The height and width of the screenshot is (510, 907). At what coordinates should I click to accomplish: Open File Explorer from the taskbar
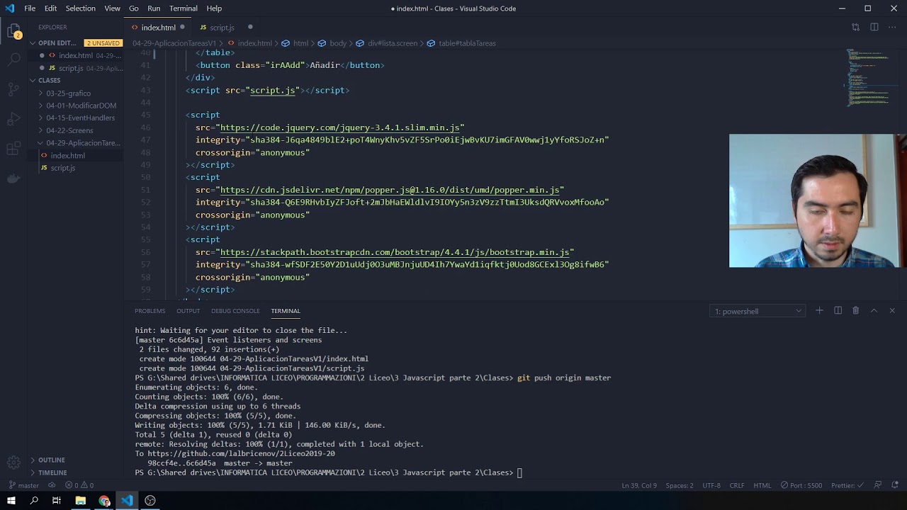[81, 501]
